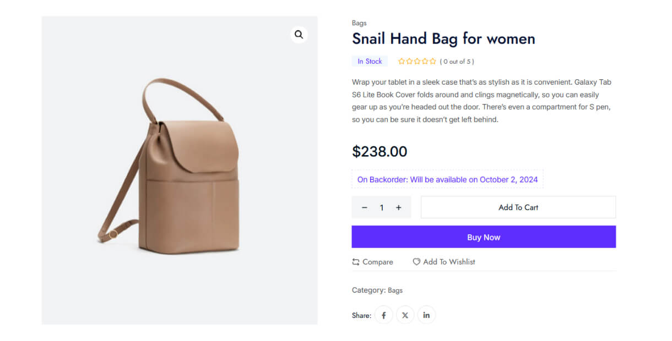This screenshot has height=341, width=672.
Task: Increase quantity with plus button
Action: 399,207
